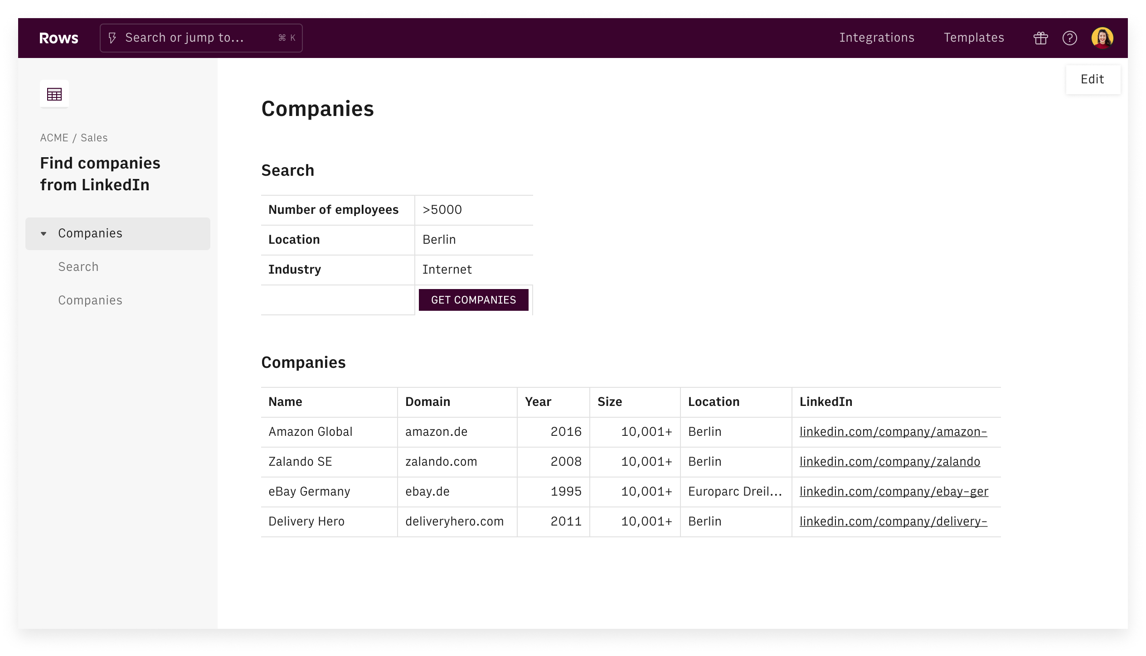Click the Companies page heading
The width and height of the screenshot is (1146, 656).
[317, 109]
